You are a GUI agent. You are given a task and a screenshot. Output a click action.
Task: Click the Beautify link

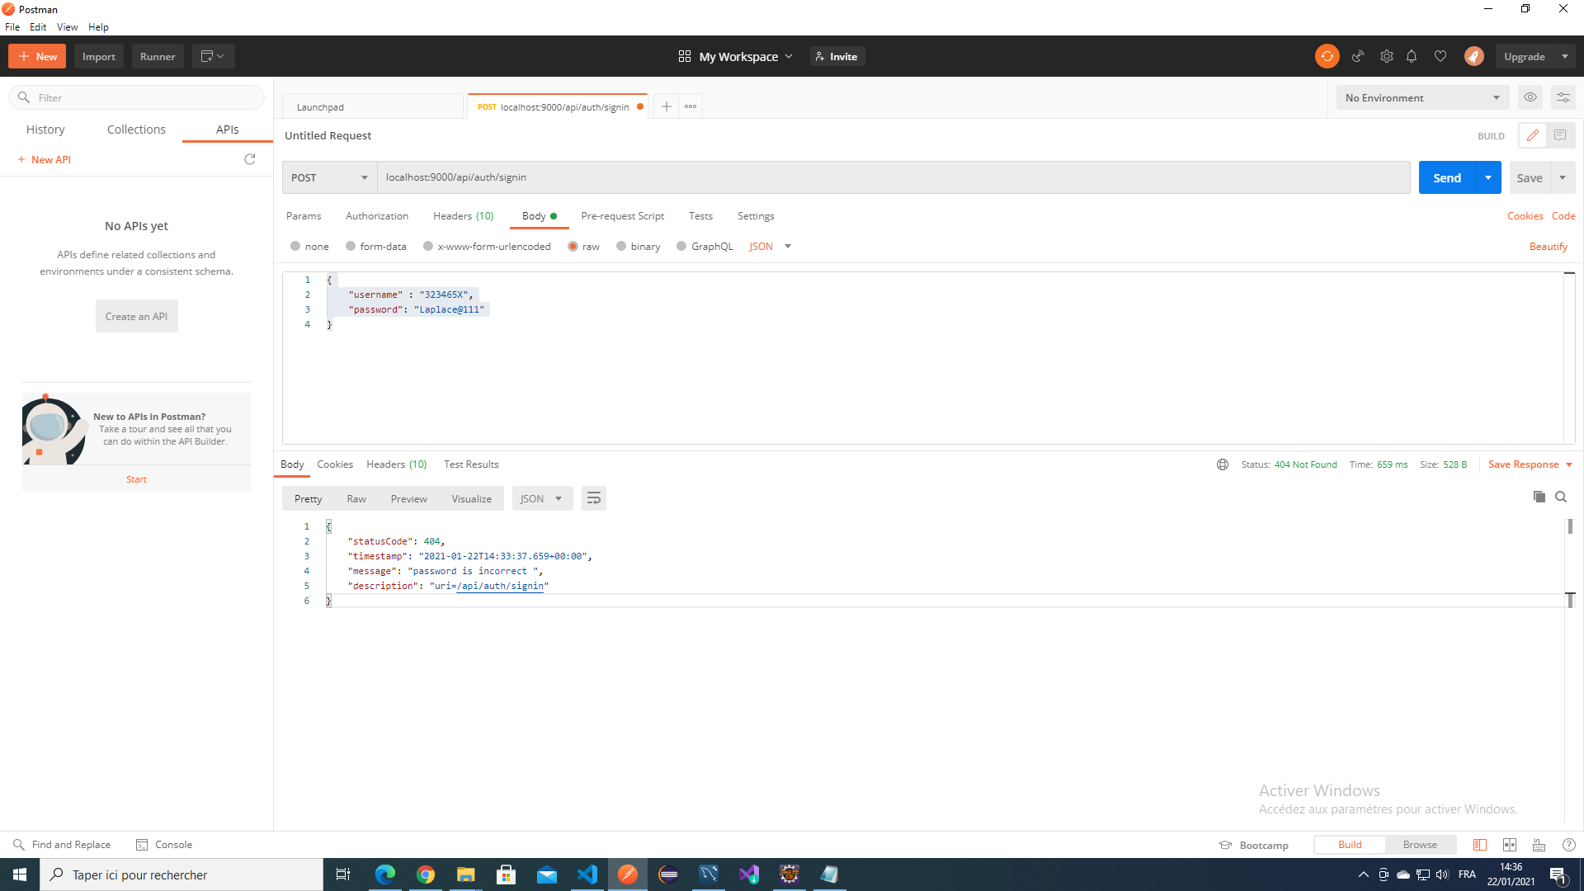1548,247
